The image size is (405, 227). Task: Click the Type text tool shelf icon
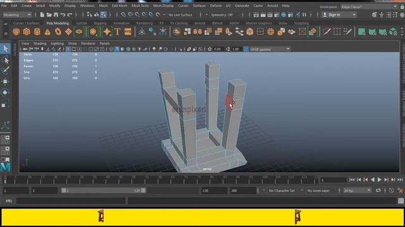coord(117,32)
